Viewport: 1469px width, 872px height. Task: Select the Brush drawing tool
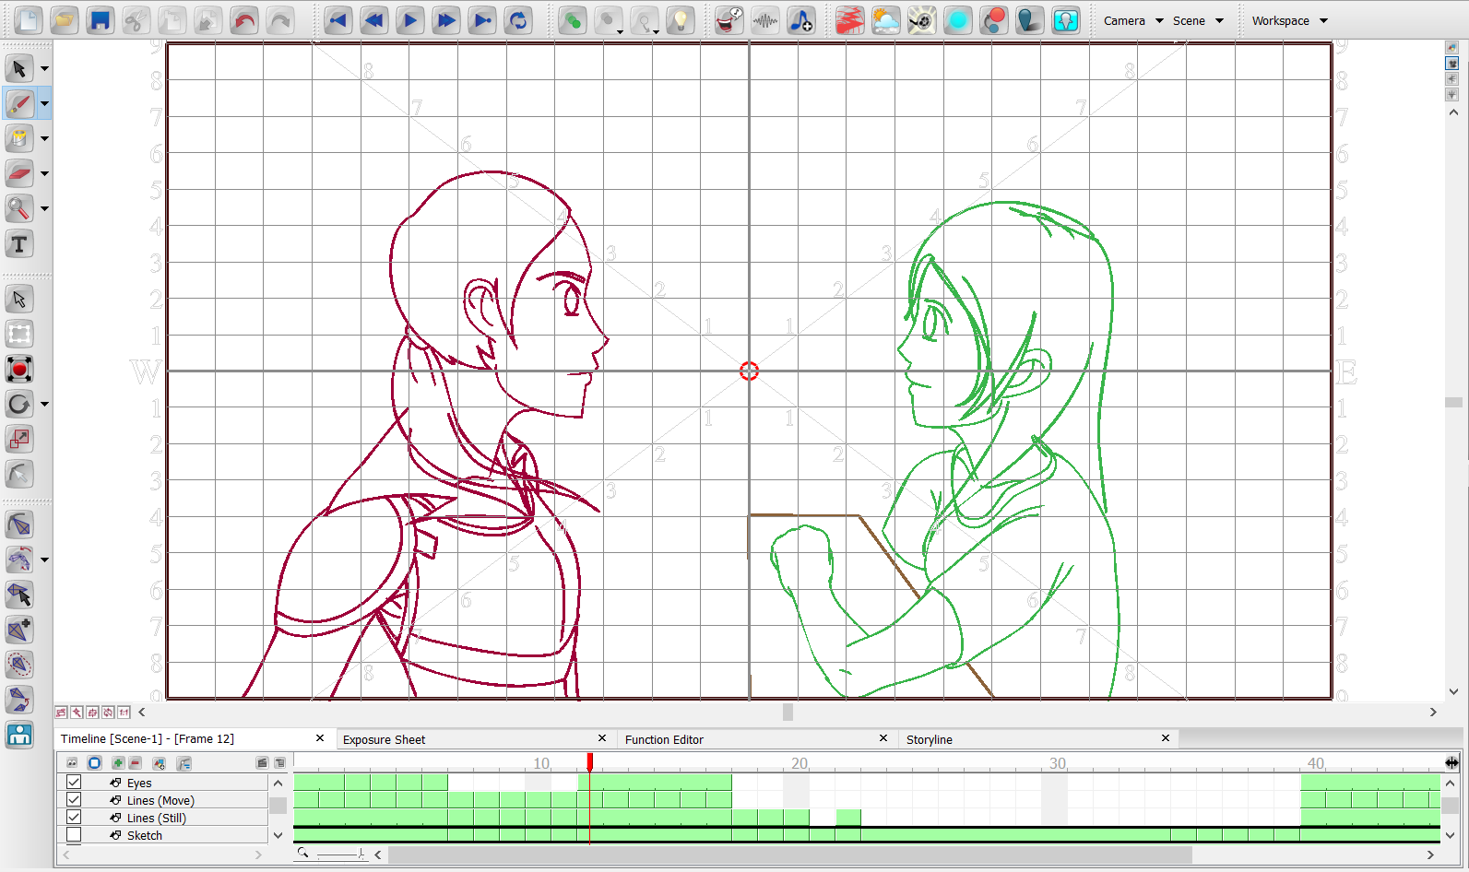pyautogui.click(x=19, y=104)
